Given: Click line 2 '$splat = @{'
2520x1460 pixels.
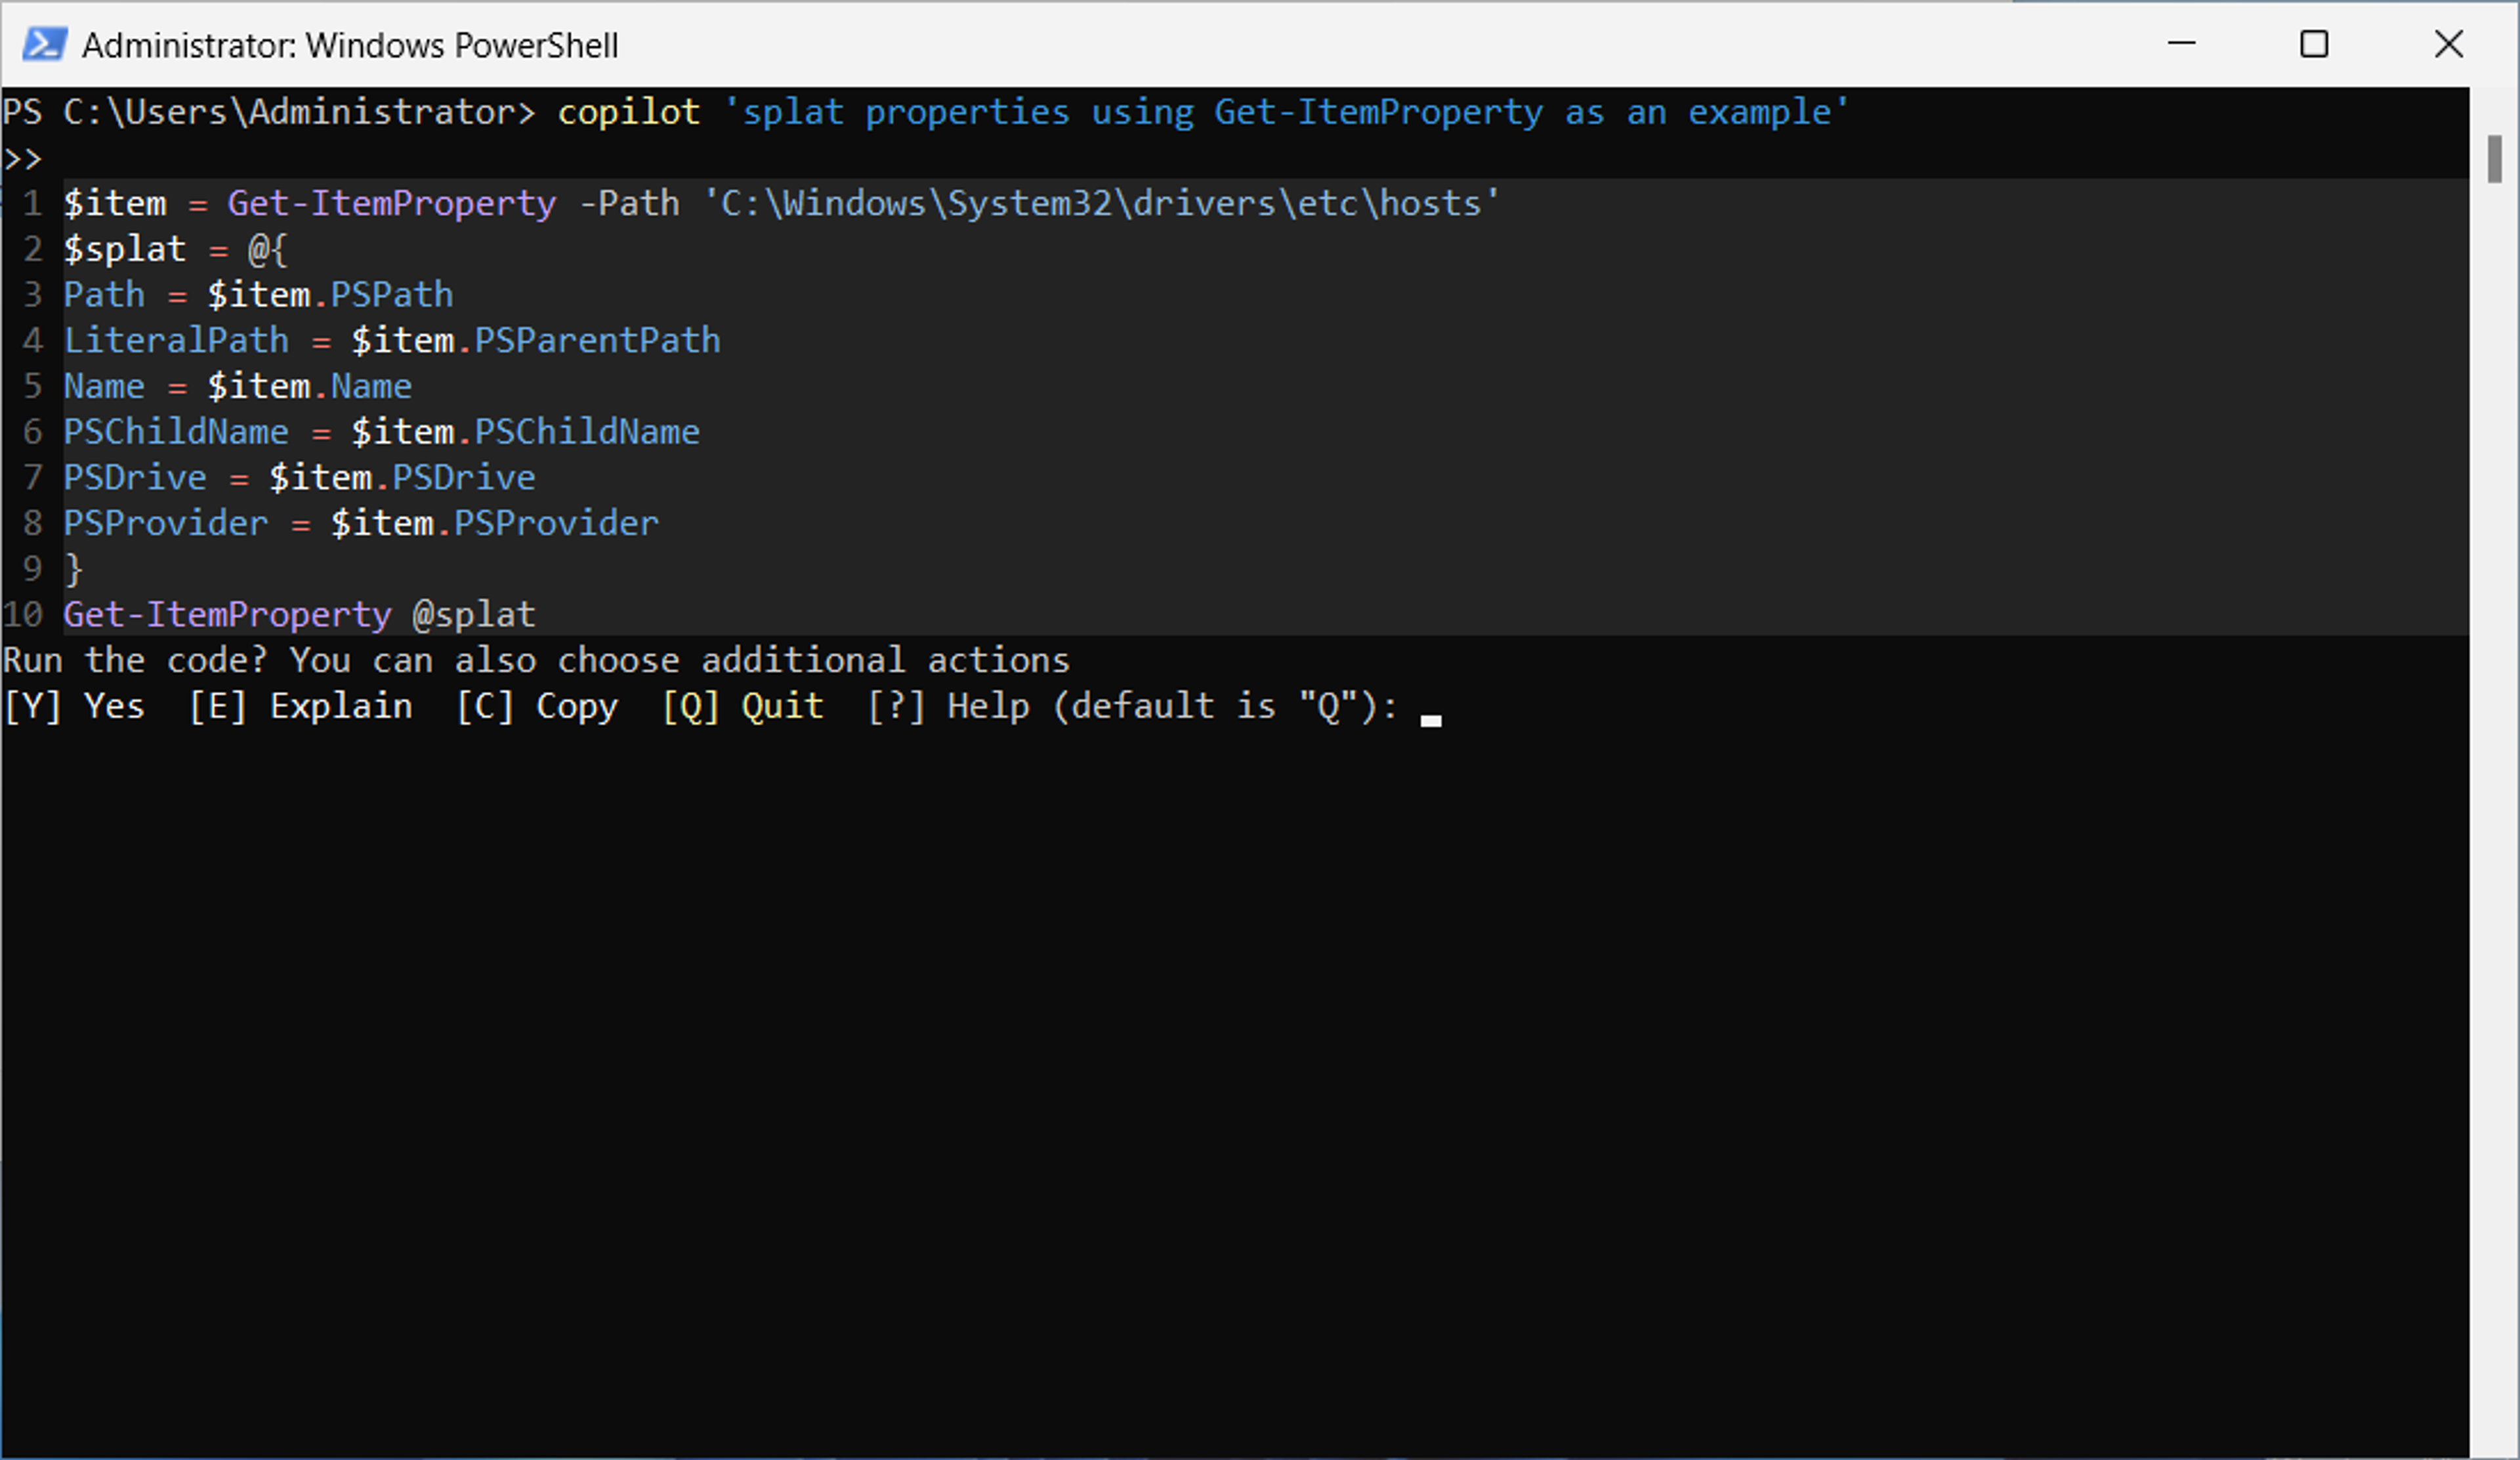Looking at the screenshot, I should pos(176,250).
